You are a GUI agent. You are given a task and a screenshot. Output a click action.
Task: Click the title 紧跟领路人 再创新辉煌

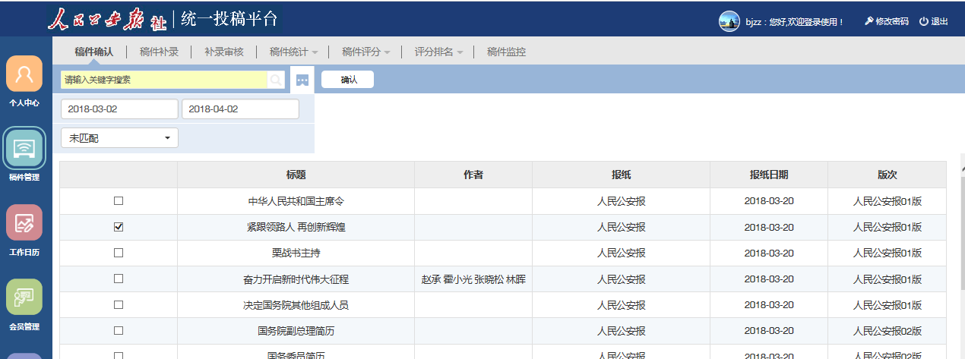[x=296, y=228]
